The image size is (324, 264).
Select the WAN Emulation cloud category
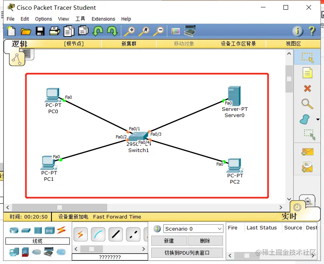[x=37, y=252]
